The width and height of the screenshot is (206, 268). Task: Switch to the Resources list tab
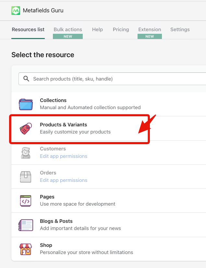click(x=28, y=30)
